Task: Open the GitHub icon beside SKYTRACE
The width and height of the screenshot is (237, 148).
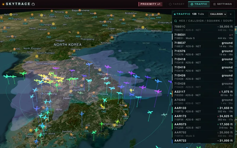Action: pyautogui.click(x=33, y=4)
